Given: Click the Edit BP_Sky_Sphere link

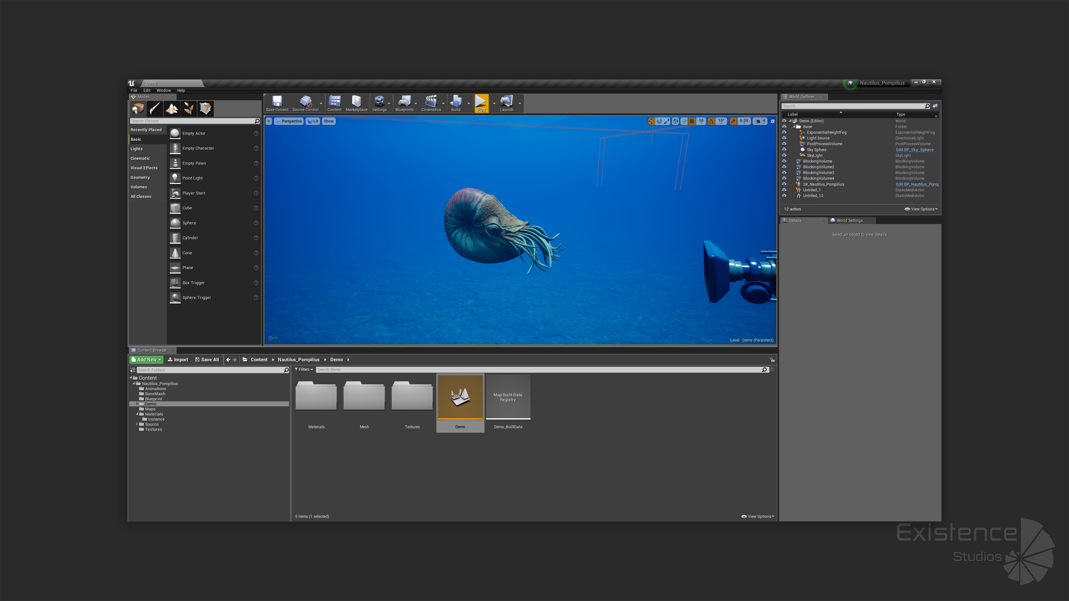Looking at the screenshot, I should 914,150.
